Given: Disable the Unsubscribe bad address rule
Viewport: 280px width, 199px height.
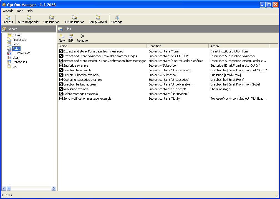Looking at the screenshot, I should click(x=61, y=84).
